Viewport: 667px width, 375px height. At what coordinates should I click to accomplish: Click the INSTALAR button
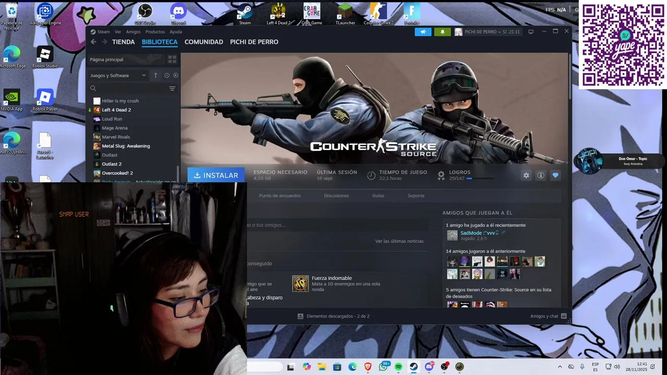pyautogui.click(x=216, y=176)
